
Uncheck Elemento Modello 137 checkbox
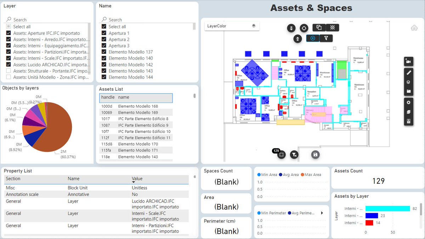click(x=104, y=52)
